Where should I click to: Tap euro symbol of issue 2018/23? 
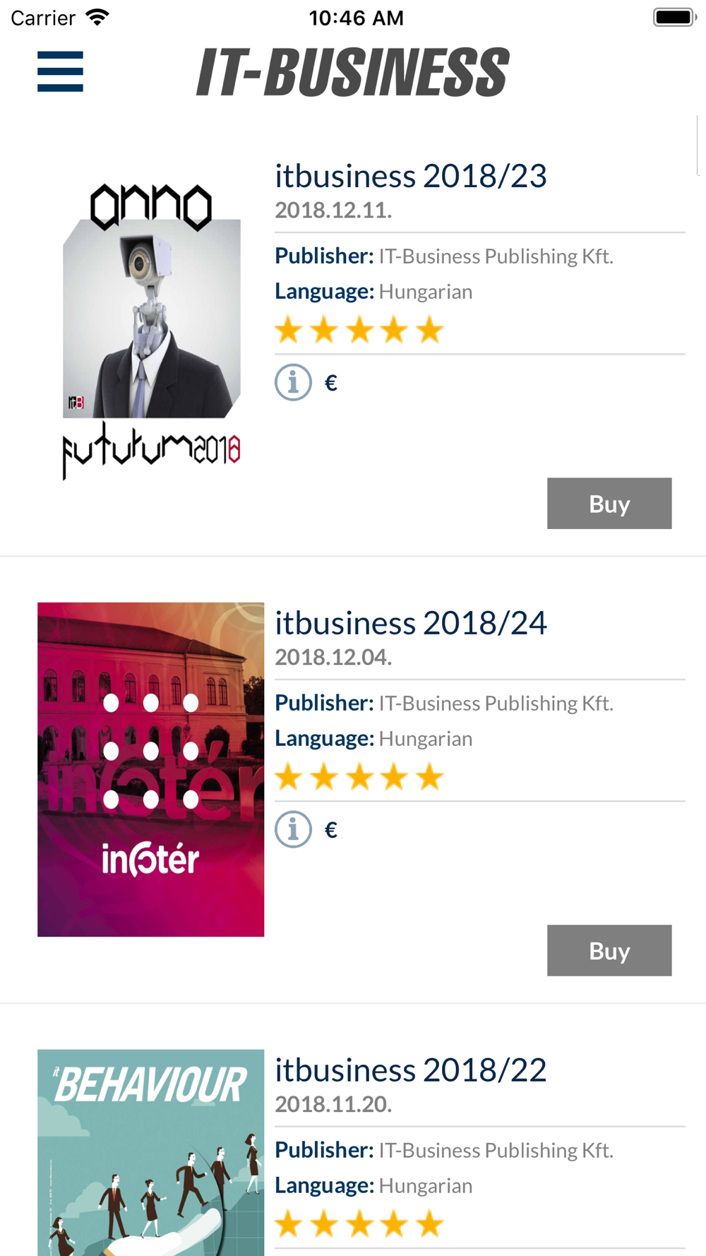pos(330,383)
